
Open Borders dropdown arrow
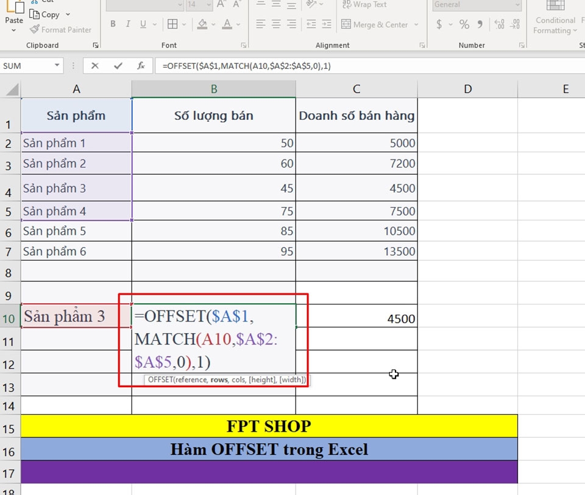pos(184,24)
